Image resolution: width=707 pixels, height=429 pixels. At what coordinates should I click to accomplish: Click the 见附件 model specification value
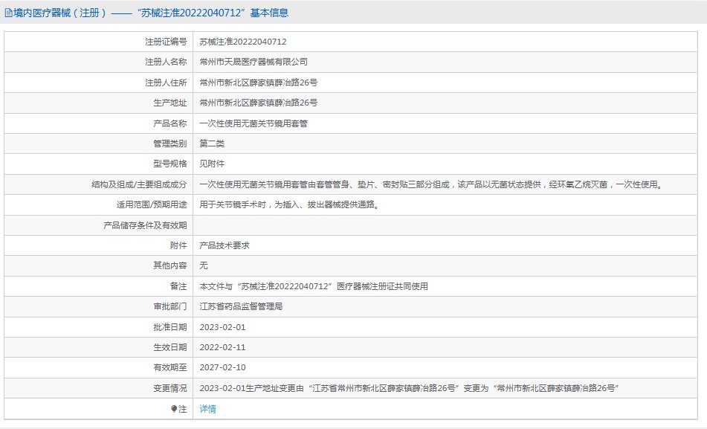[x=212, y=164]
